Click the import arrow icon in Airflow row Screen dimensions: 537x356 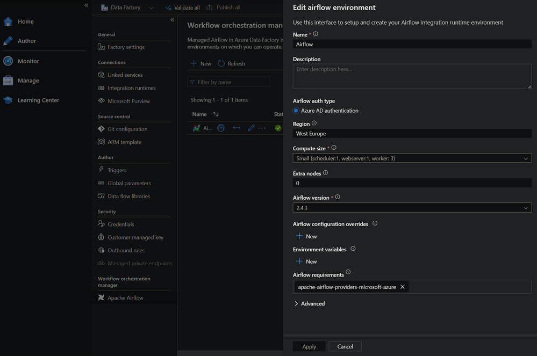(236, 128)
